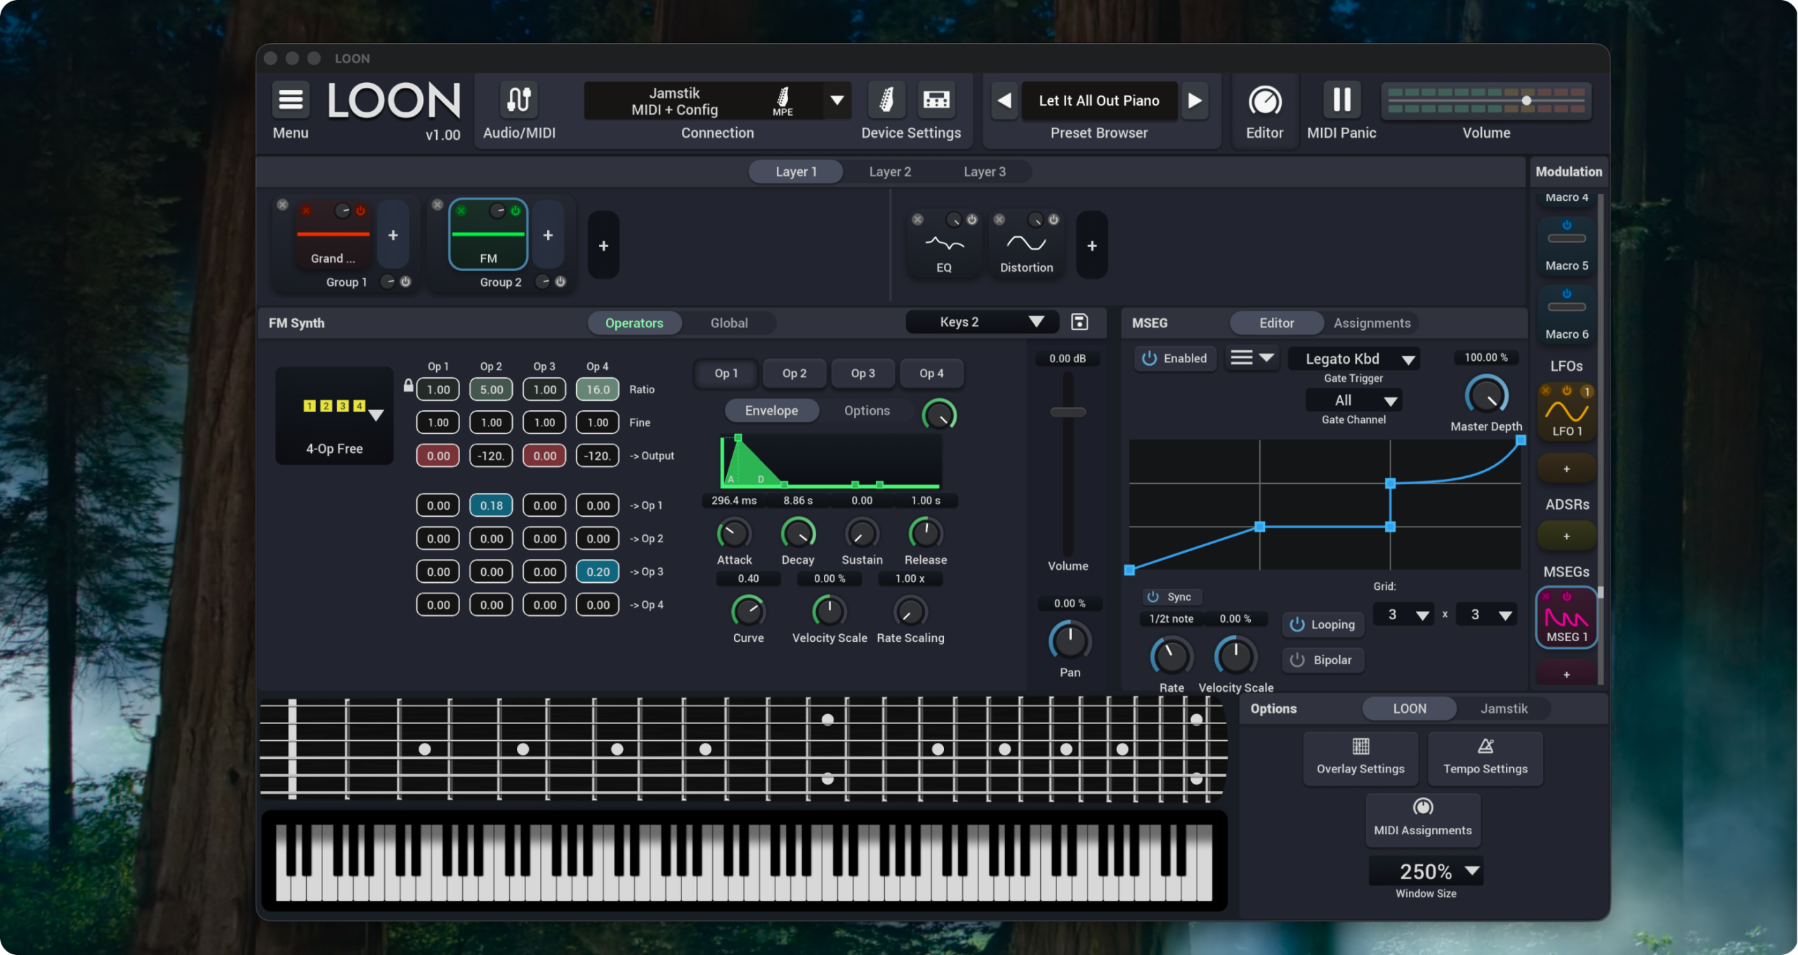
Task: Add a new LFO plus button
Action: 1566,468
